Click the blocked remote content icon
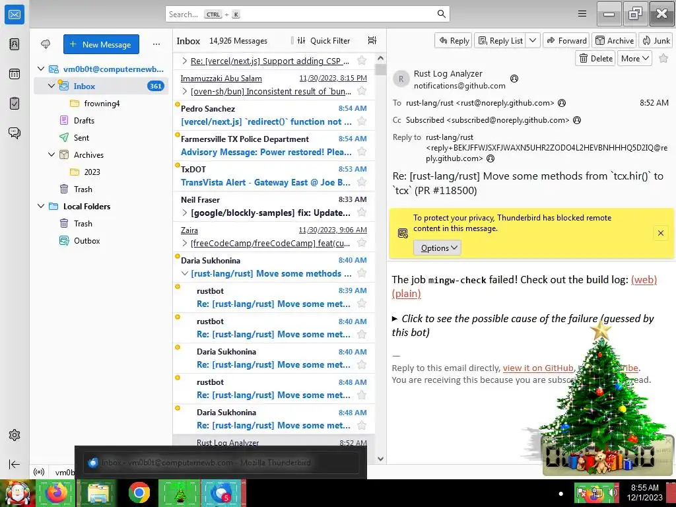Screen dimensions: 676x507 403,233
